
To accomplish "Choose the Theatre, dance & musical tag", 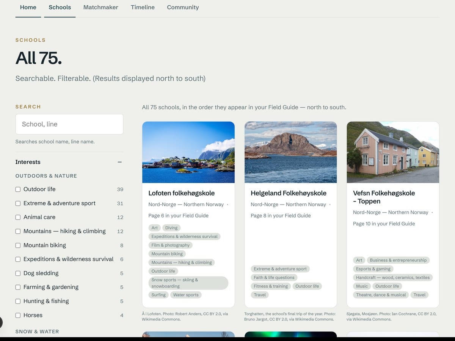I will coord(381,295).
